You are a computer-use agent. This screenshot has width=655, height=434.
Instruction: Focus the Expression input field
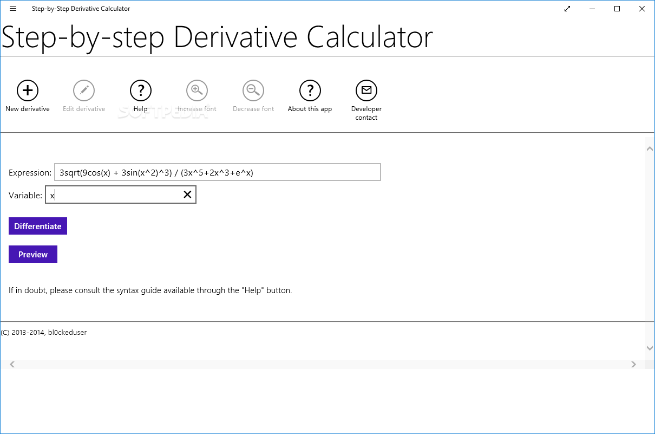click(x=218, y=172)
